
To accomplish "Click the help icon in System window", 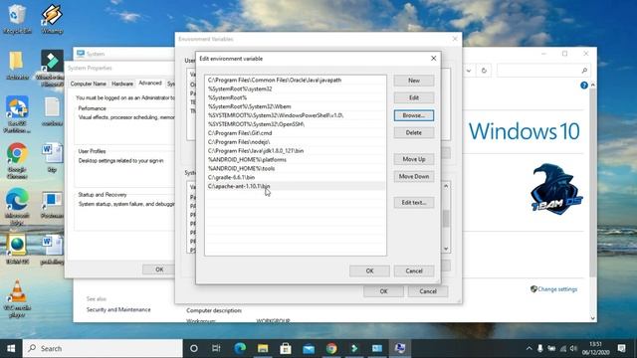I will click(584, 86).
